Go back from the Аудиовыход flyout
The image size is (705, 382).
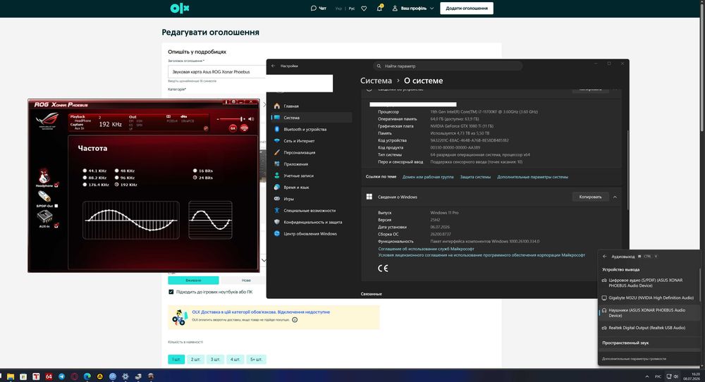(605, 256)
